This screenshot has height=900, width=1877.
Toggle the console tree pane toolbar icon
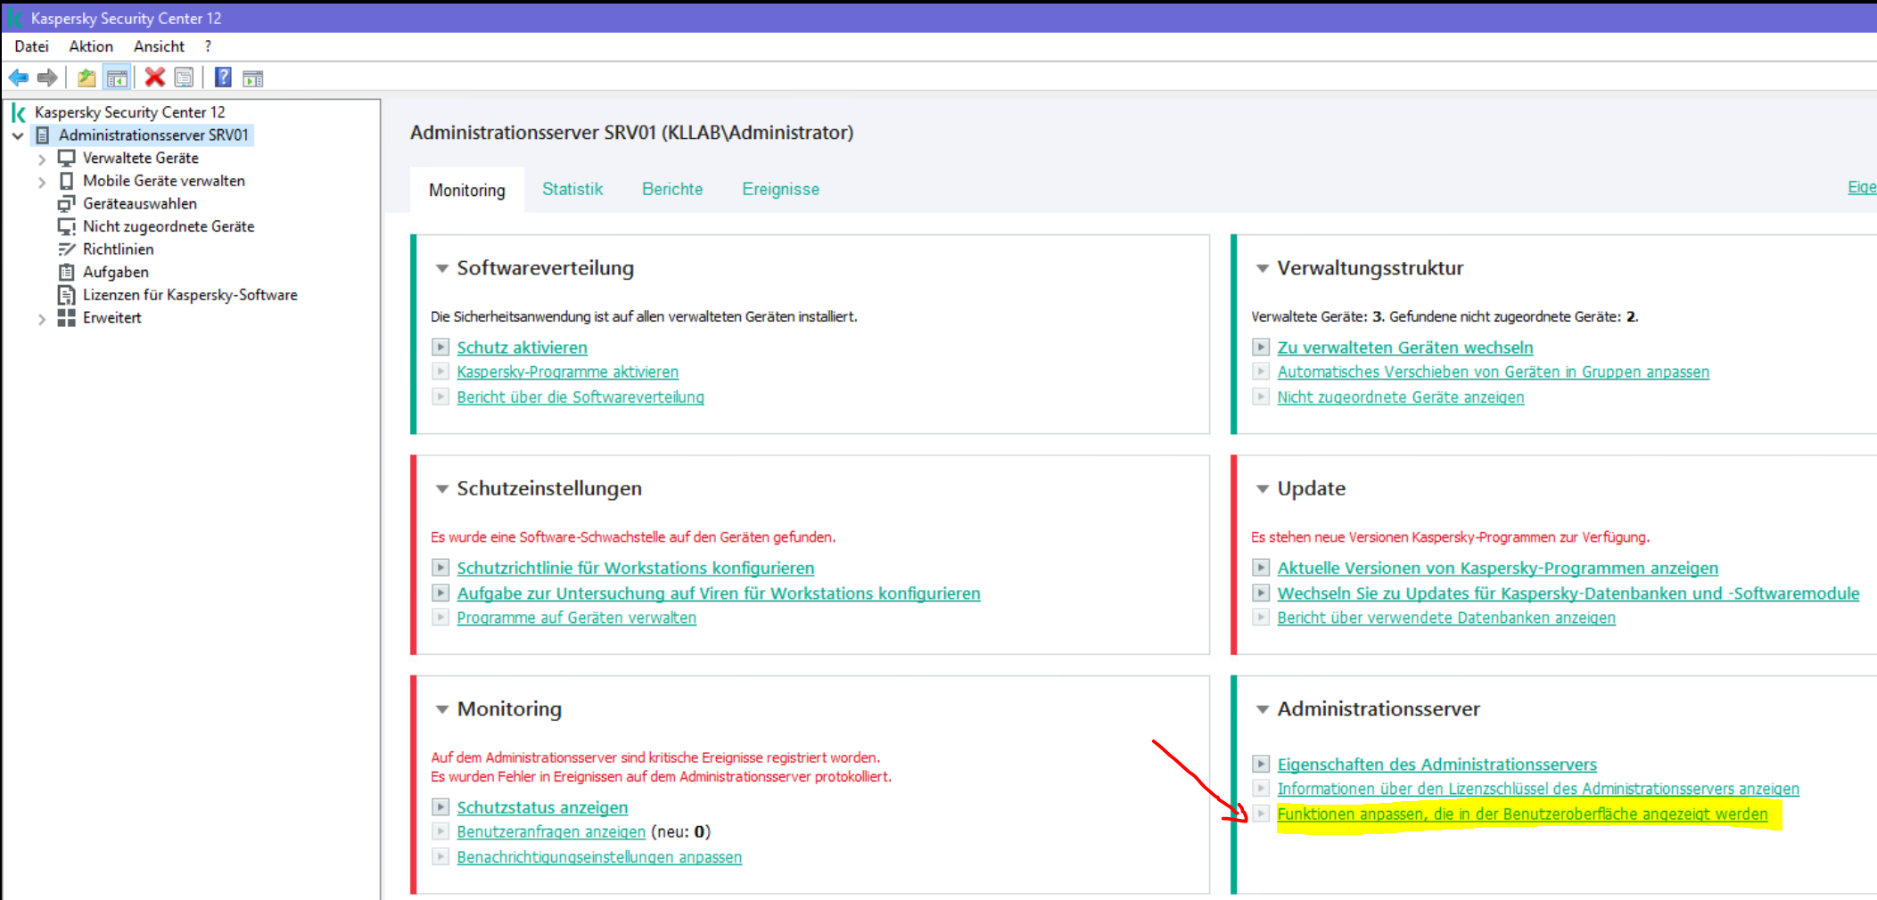pos(117,78)
